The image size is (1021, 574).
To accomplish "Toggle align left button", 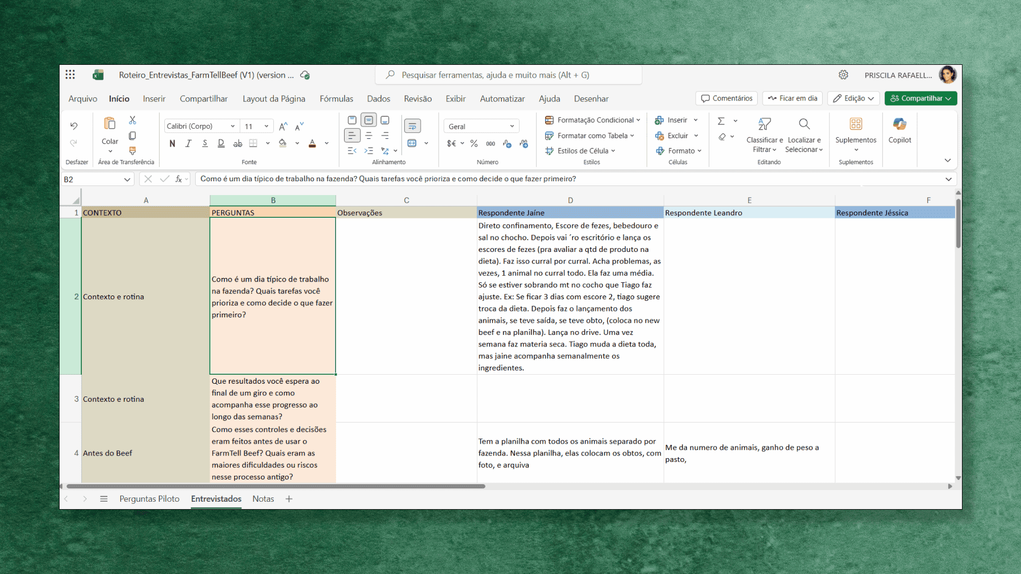I will 352,136.
